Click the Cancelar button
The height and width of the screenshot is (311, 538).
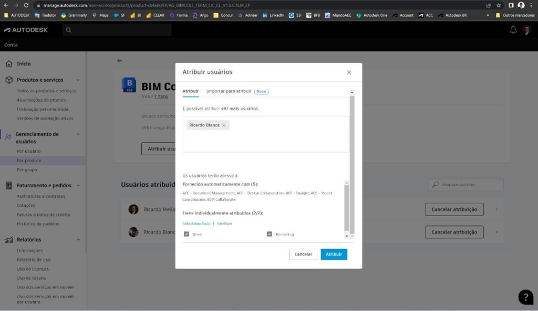[303, 254]
